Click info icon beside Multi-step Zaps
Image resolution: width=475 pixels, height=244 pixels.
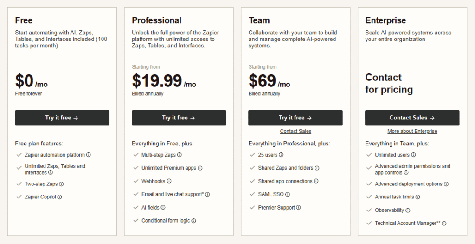tap(180, 155)
